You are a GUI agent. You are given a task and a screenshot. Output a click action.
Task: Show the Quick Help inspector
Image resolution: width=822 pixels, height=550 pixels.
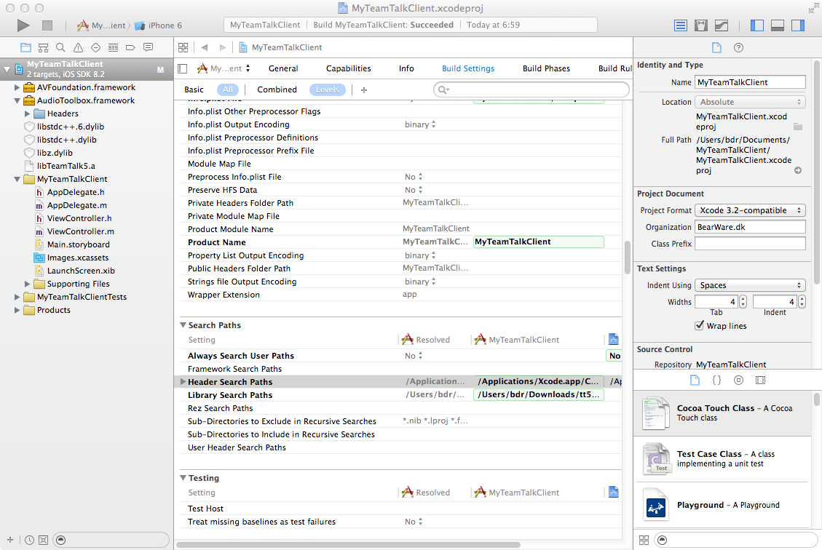tap(738, 47)
